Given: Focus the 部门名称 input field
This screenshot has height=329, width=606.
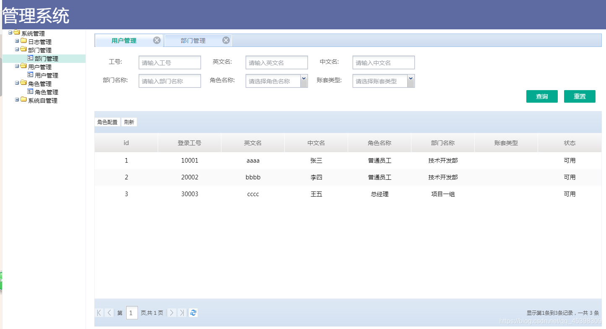Looking at the screenshot, I should [x=170, y=81].
